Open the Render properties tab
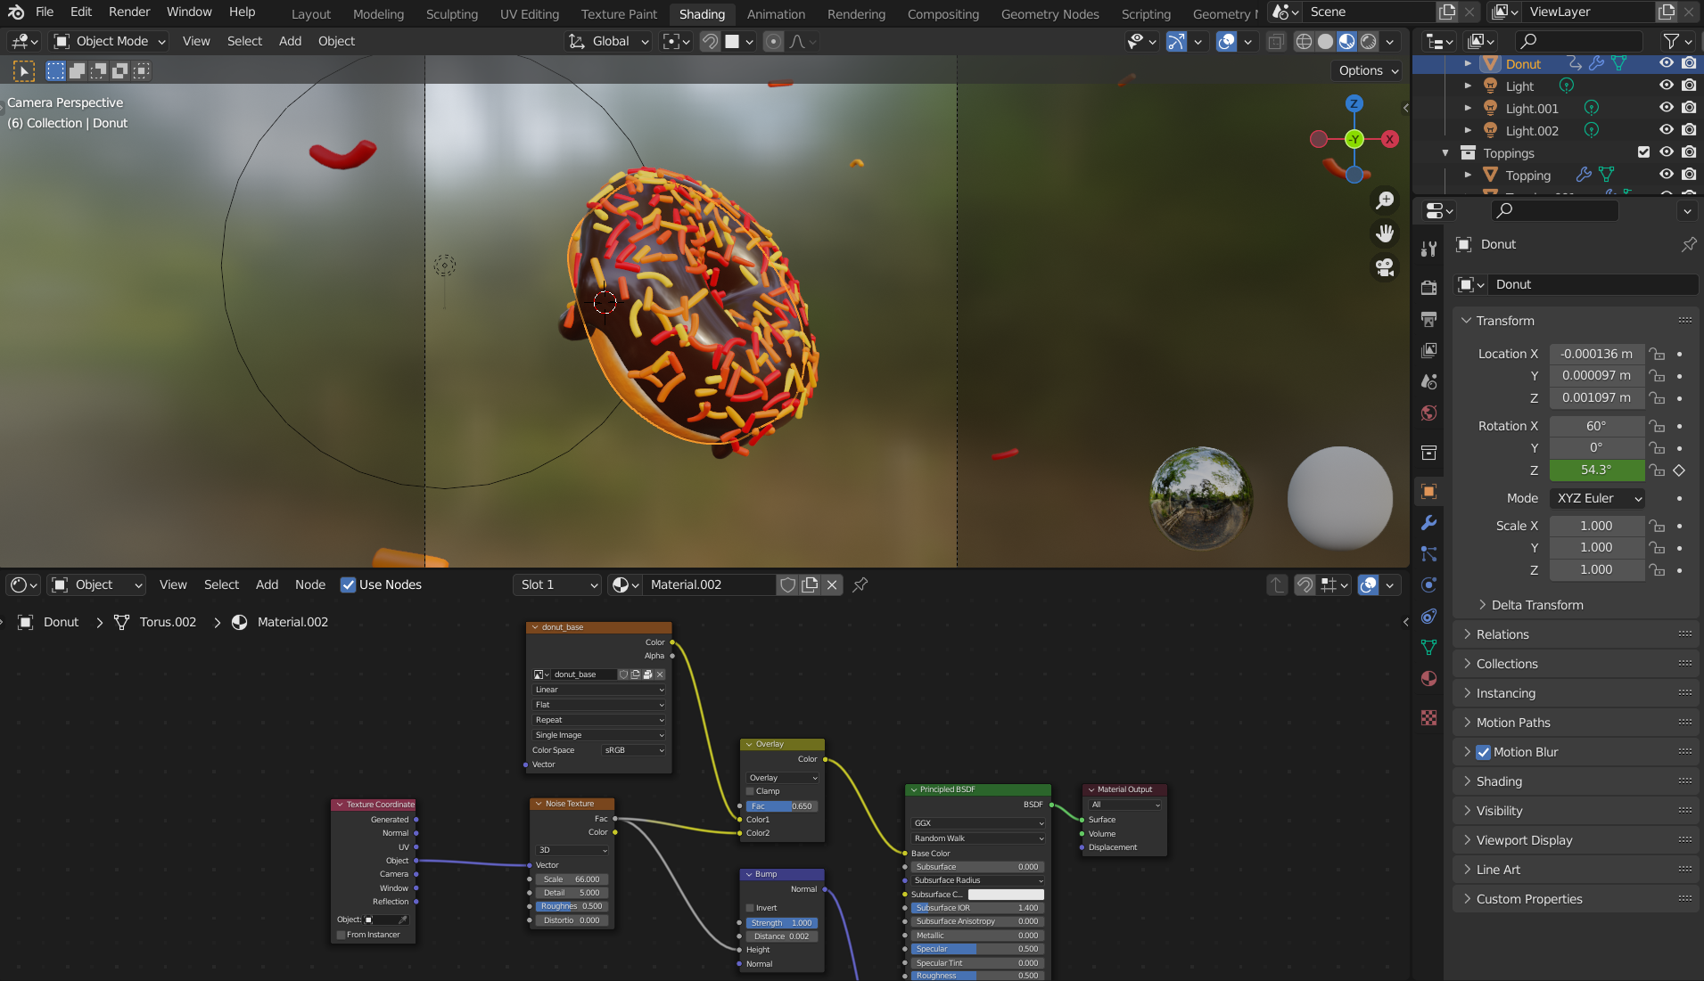The width and height of the screenshot is (1704, 981). click(1428, 287)
